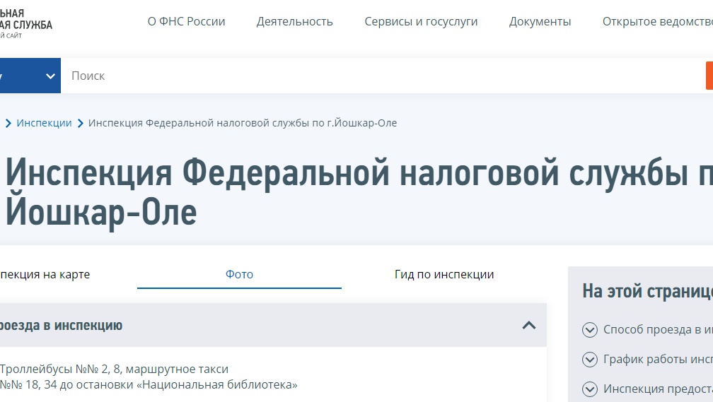Click into the Поиск search field

[x=382, y=76]
